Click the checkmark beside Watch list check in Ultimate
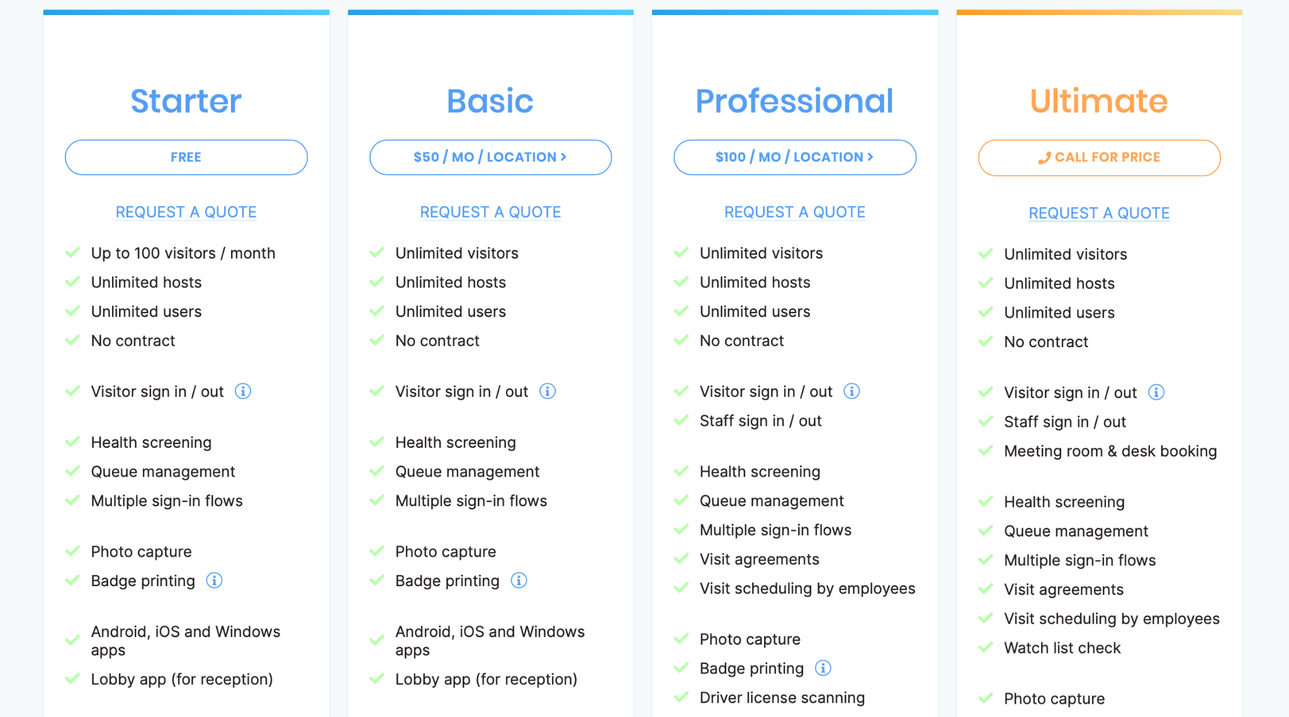Viewport: 1289px width, 717px height. pyautogui.click(x=986, y=647)
